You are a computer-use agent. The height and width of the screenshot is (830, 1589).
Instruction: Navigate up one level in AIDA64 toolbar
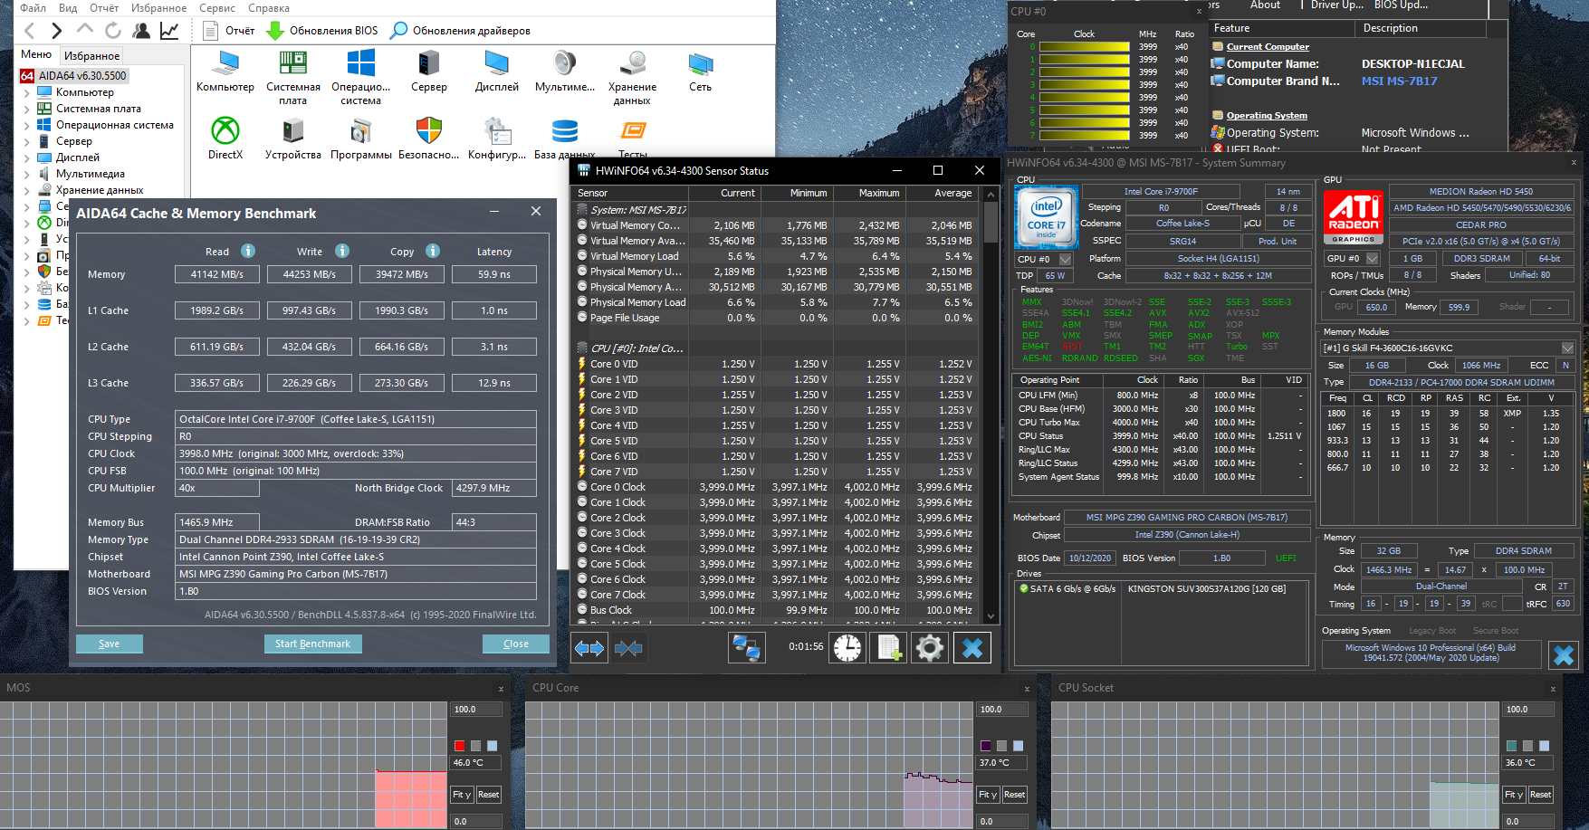pyautogui.click(x=84, y=30)
